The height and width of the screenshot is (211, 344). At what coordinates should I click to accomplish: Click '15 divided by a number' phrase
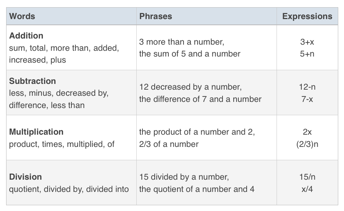pos(184,177)
